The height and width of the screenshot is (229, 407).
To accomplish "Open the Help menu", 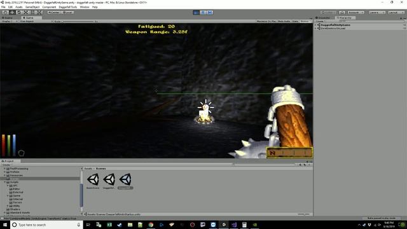I will pyautogui.click(x=95, y=7).
